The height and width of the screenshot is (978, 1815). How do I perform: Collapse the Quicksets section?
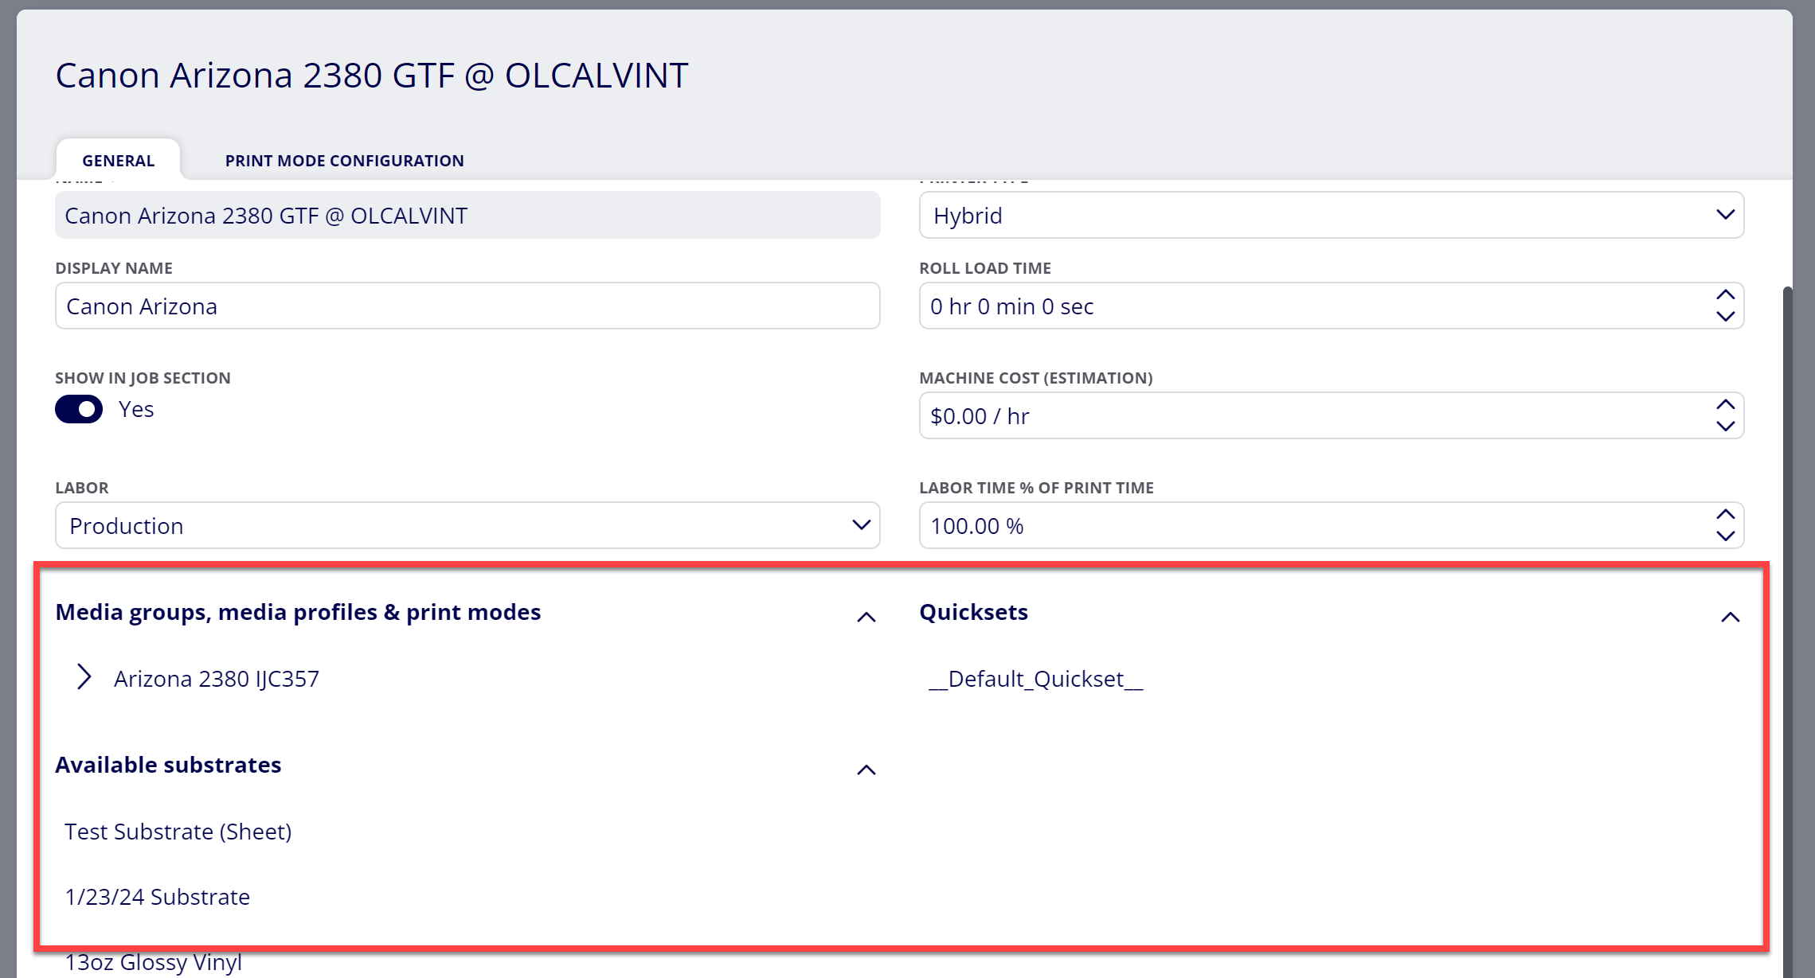point(1730,617)
